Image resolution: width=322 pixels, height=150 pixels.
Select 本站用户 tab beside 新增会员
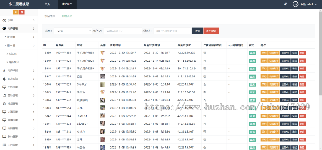50,16
